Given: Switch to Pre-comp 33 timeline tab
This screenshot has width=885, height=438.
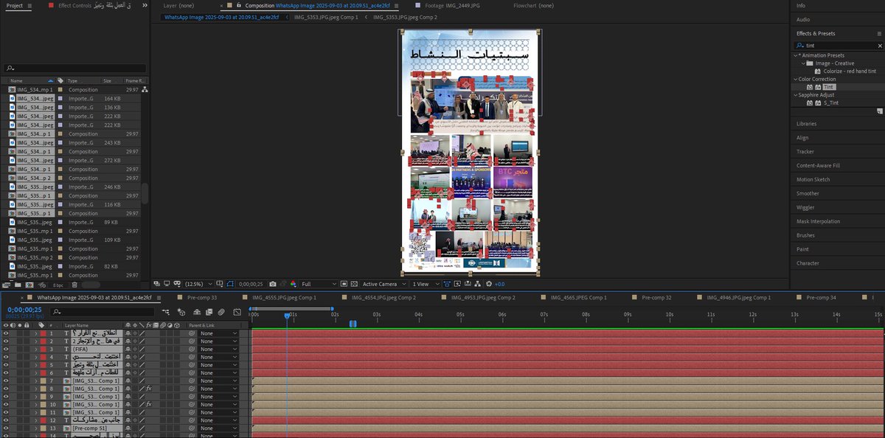Looking at the screenshot, I should (x=202, y=297).
